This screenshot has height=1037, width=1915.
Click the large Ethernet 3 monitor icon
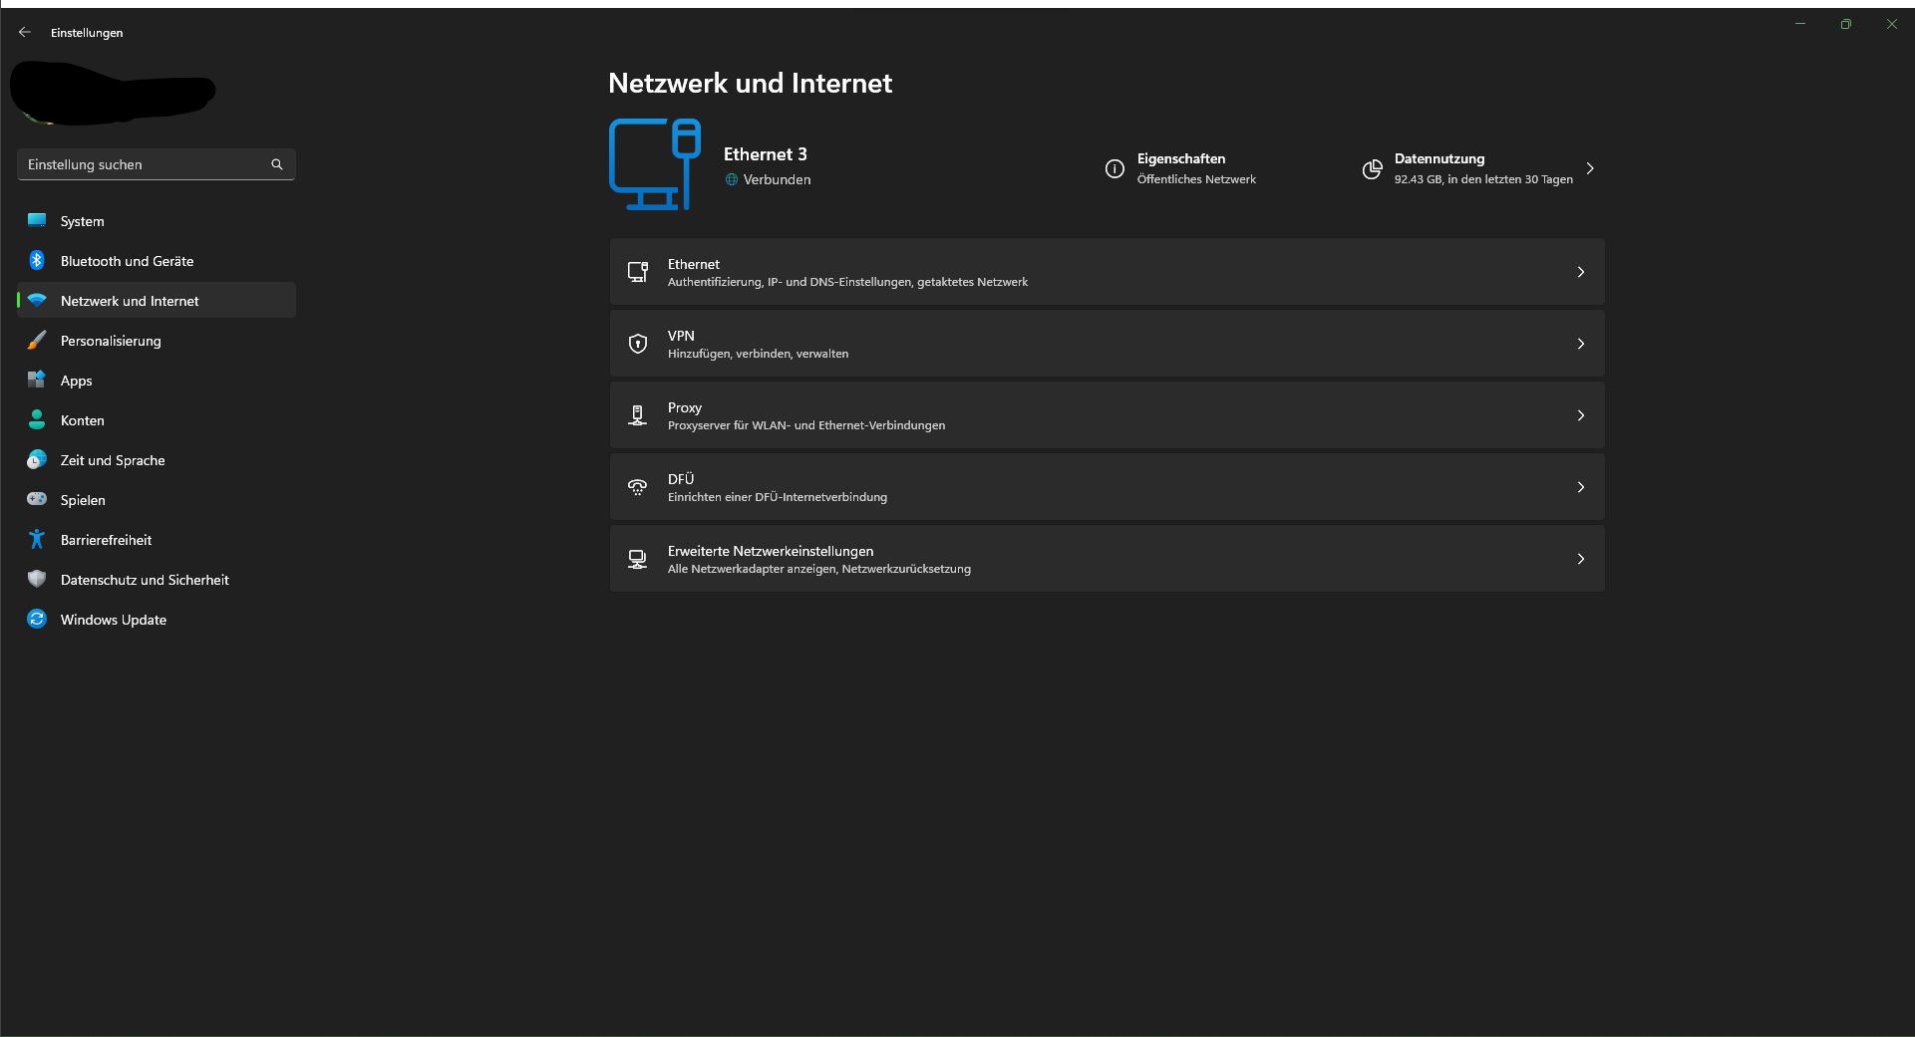point(655,164)
